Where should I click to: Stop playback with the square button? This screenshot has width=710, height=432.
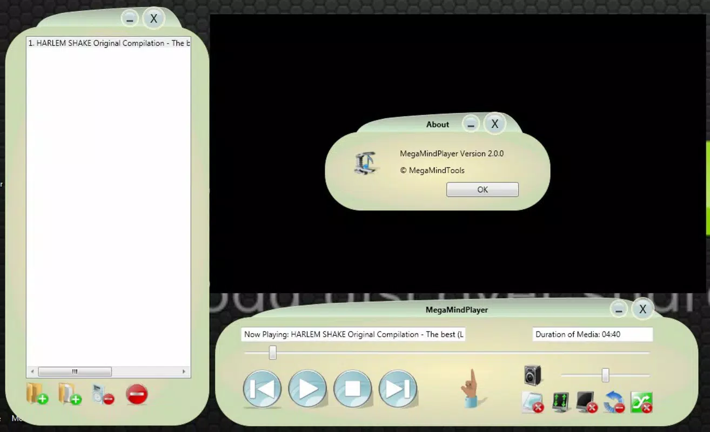click(353, 388)
